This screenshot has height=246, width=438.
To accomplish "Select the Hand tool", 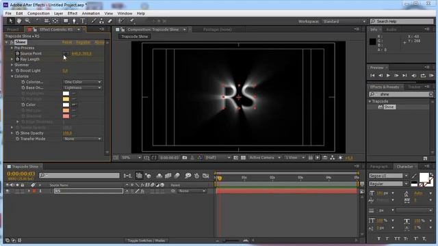I will (x=19, y=21).
